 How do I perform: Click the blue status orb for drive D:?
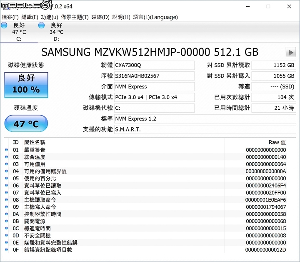[41, 25]
